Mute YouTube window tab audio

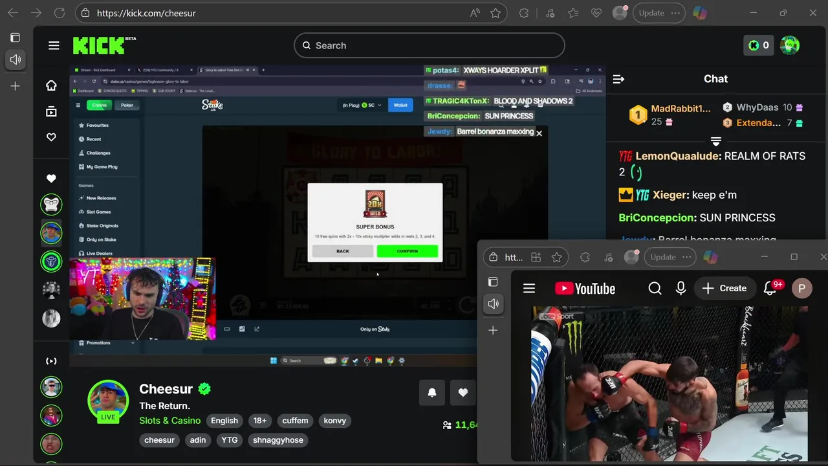point(493,304)
